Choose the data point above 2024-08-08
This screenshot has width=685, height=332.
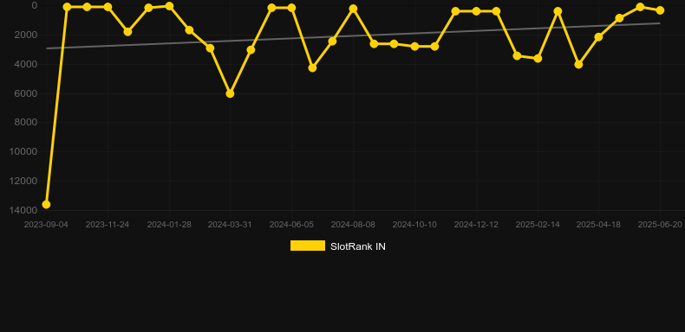(353, 9)
